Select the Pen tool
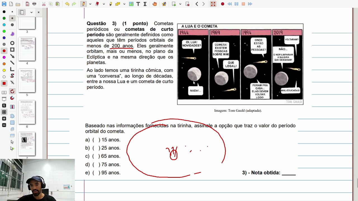This screenshot has height=201, width=358. 84,4
